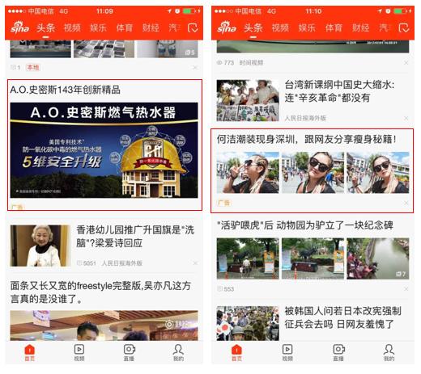This screenshot has width=421, height=374.
Task: Switch to 头条 tab in left phone
Action: (46, 27)
